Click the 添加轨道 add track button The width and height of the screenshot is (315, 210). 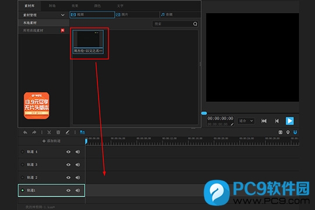coord(51,141)
